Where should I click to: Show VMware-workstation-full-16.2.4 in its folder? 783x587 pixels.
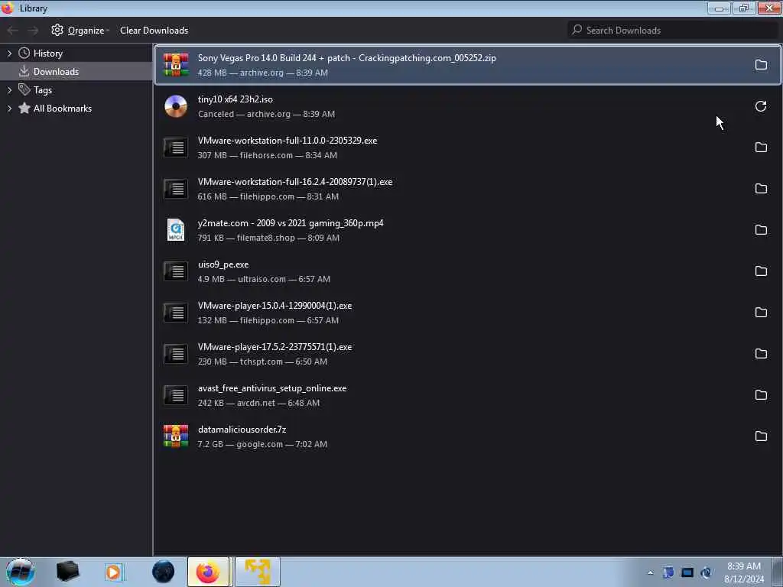[x=761, y=189]
